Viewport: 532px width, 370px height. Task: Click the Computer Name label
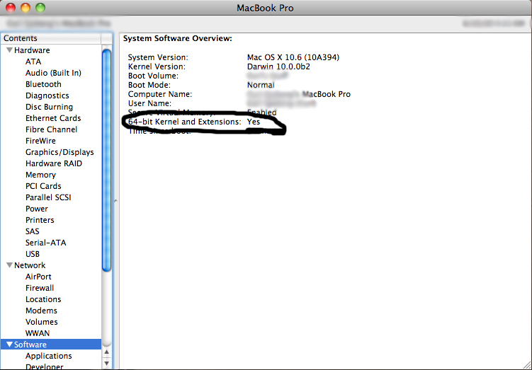(160, 94)
